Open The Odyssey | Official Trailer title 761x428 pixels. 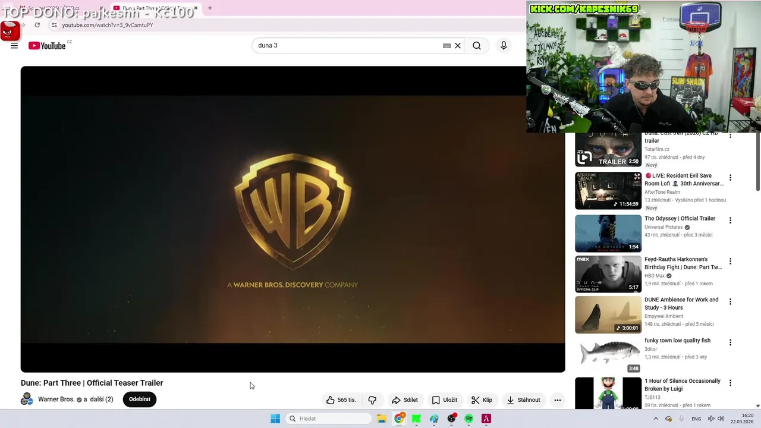(x=680, y=219)
